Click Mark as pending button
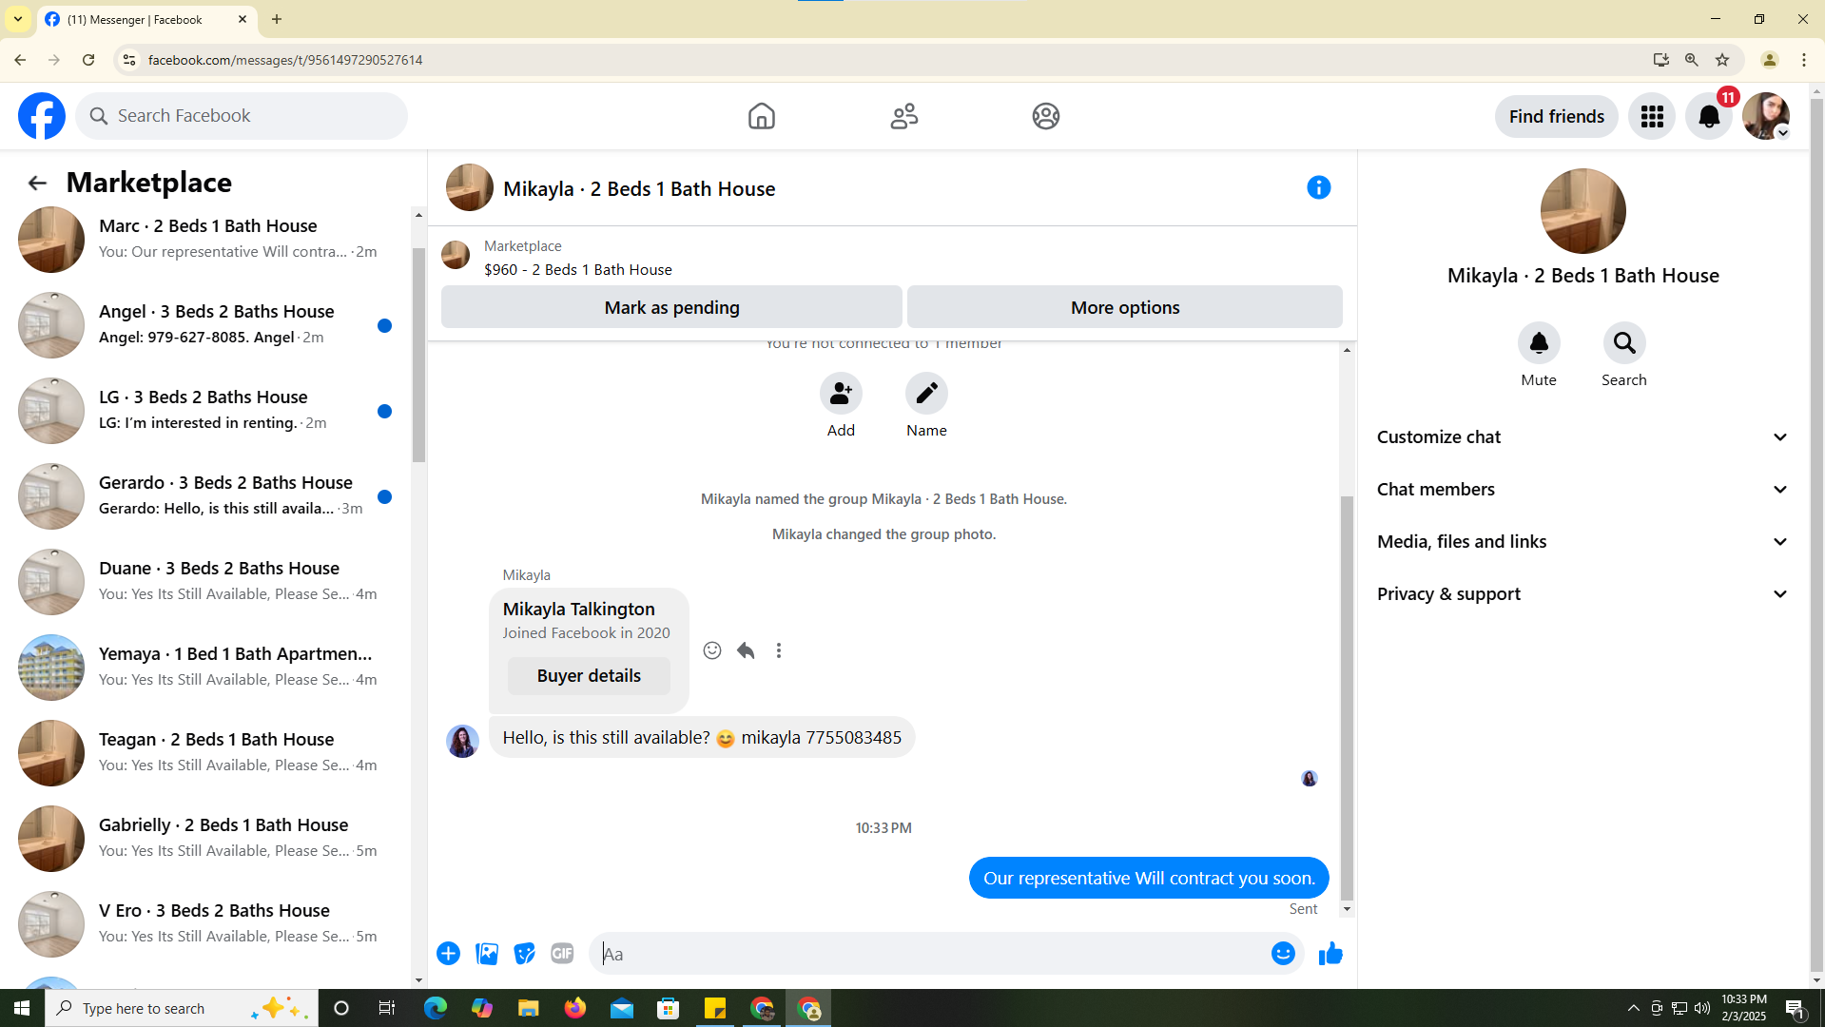This screenshot has width=1825, height=1027. (671, 307)
